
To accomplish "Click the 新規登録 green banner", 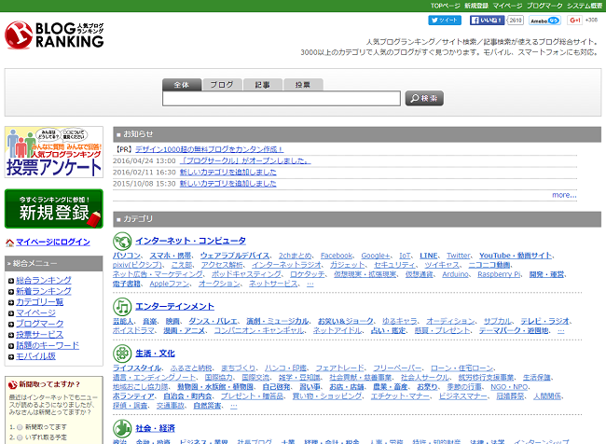I will pyautogui.click(x=53, y=209).
